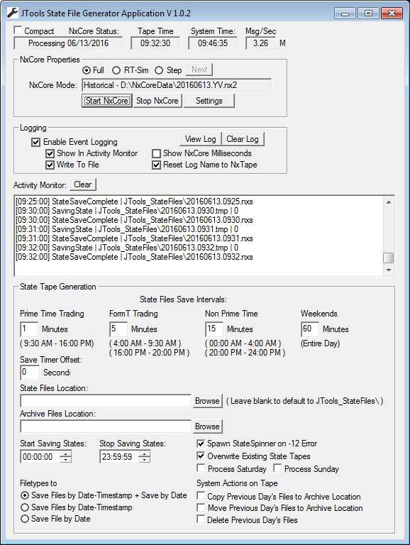The image size is (410, 545).
Task: Click log line SavingState 20160613.0930.tmp
Action: [127, 211]
